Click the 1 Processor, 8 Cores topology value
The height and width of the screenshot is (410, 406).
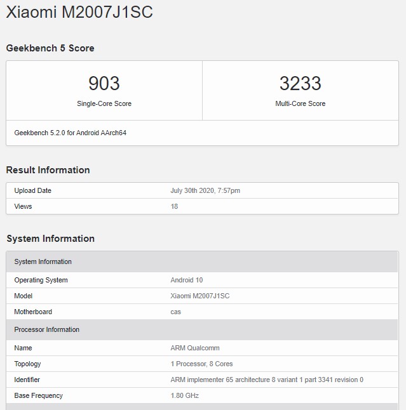201,364
